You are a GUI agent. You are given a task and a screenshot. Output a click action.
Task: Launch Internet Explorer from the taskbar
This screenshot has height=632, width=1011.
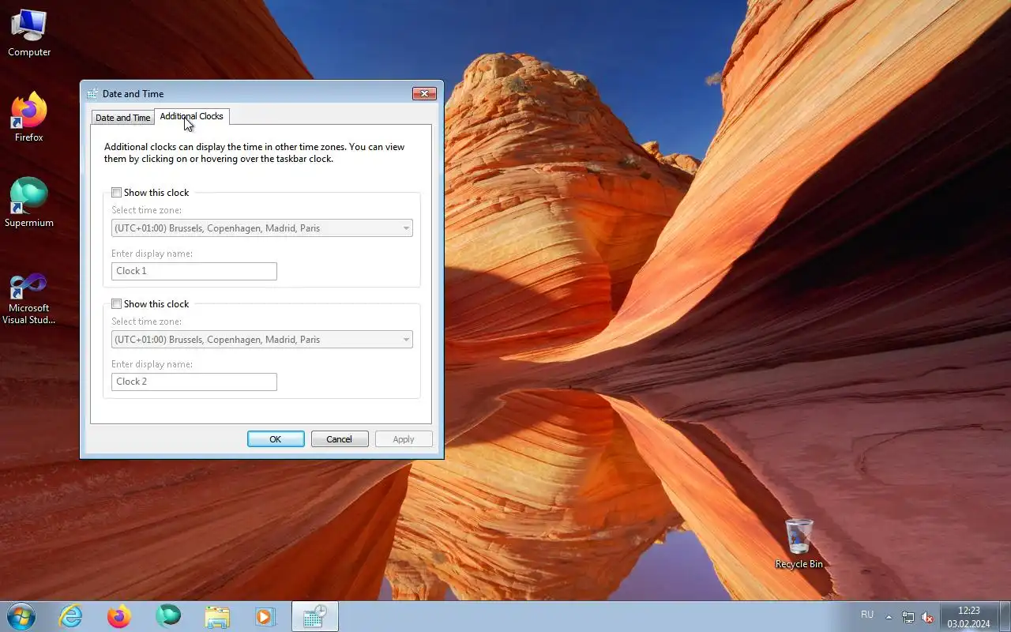(70, 616)
